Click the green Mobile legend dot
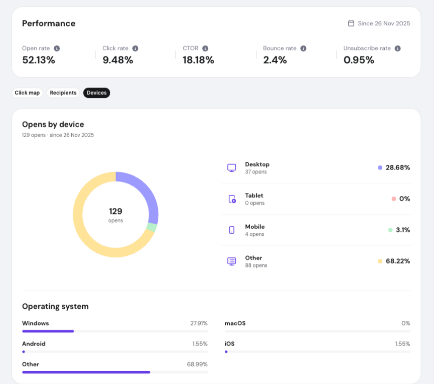 (390, 230)
